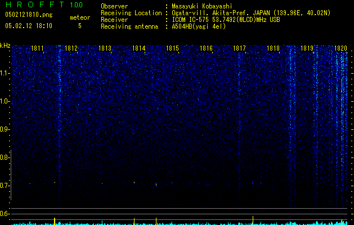Click the kHz axis unit label
354x225 pixels.
[x=5, y=46]
